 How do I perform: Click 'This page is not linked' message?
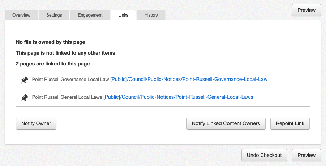tap(65, 53)
